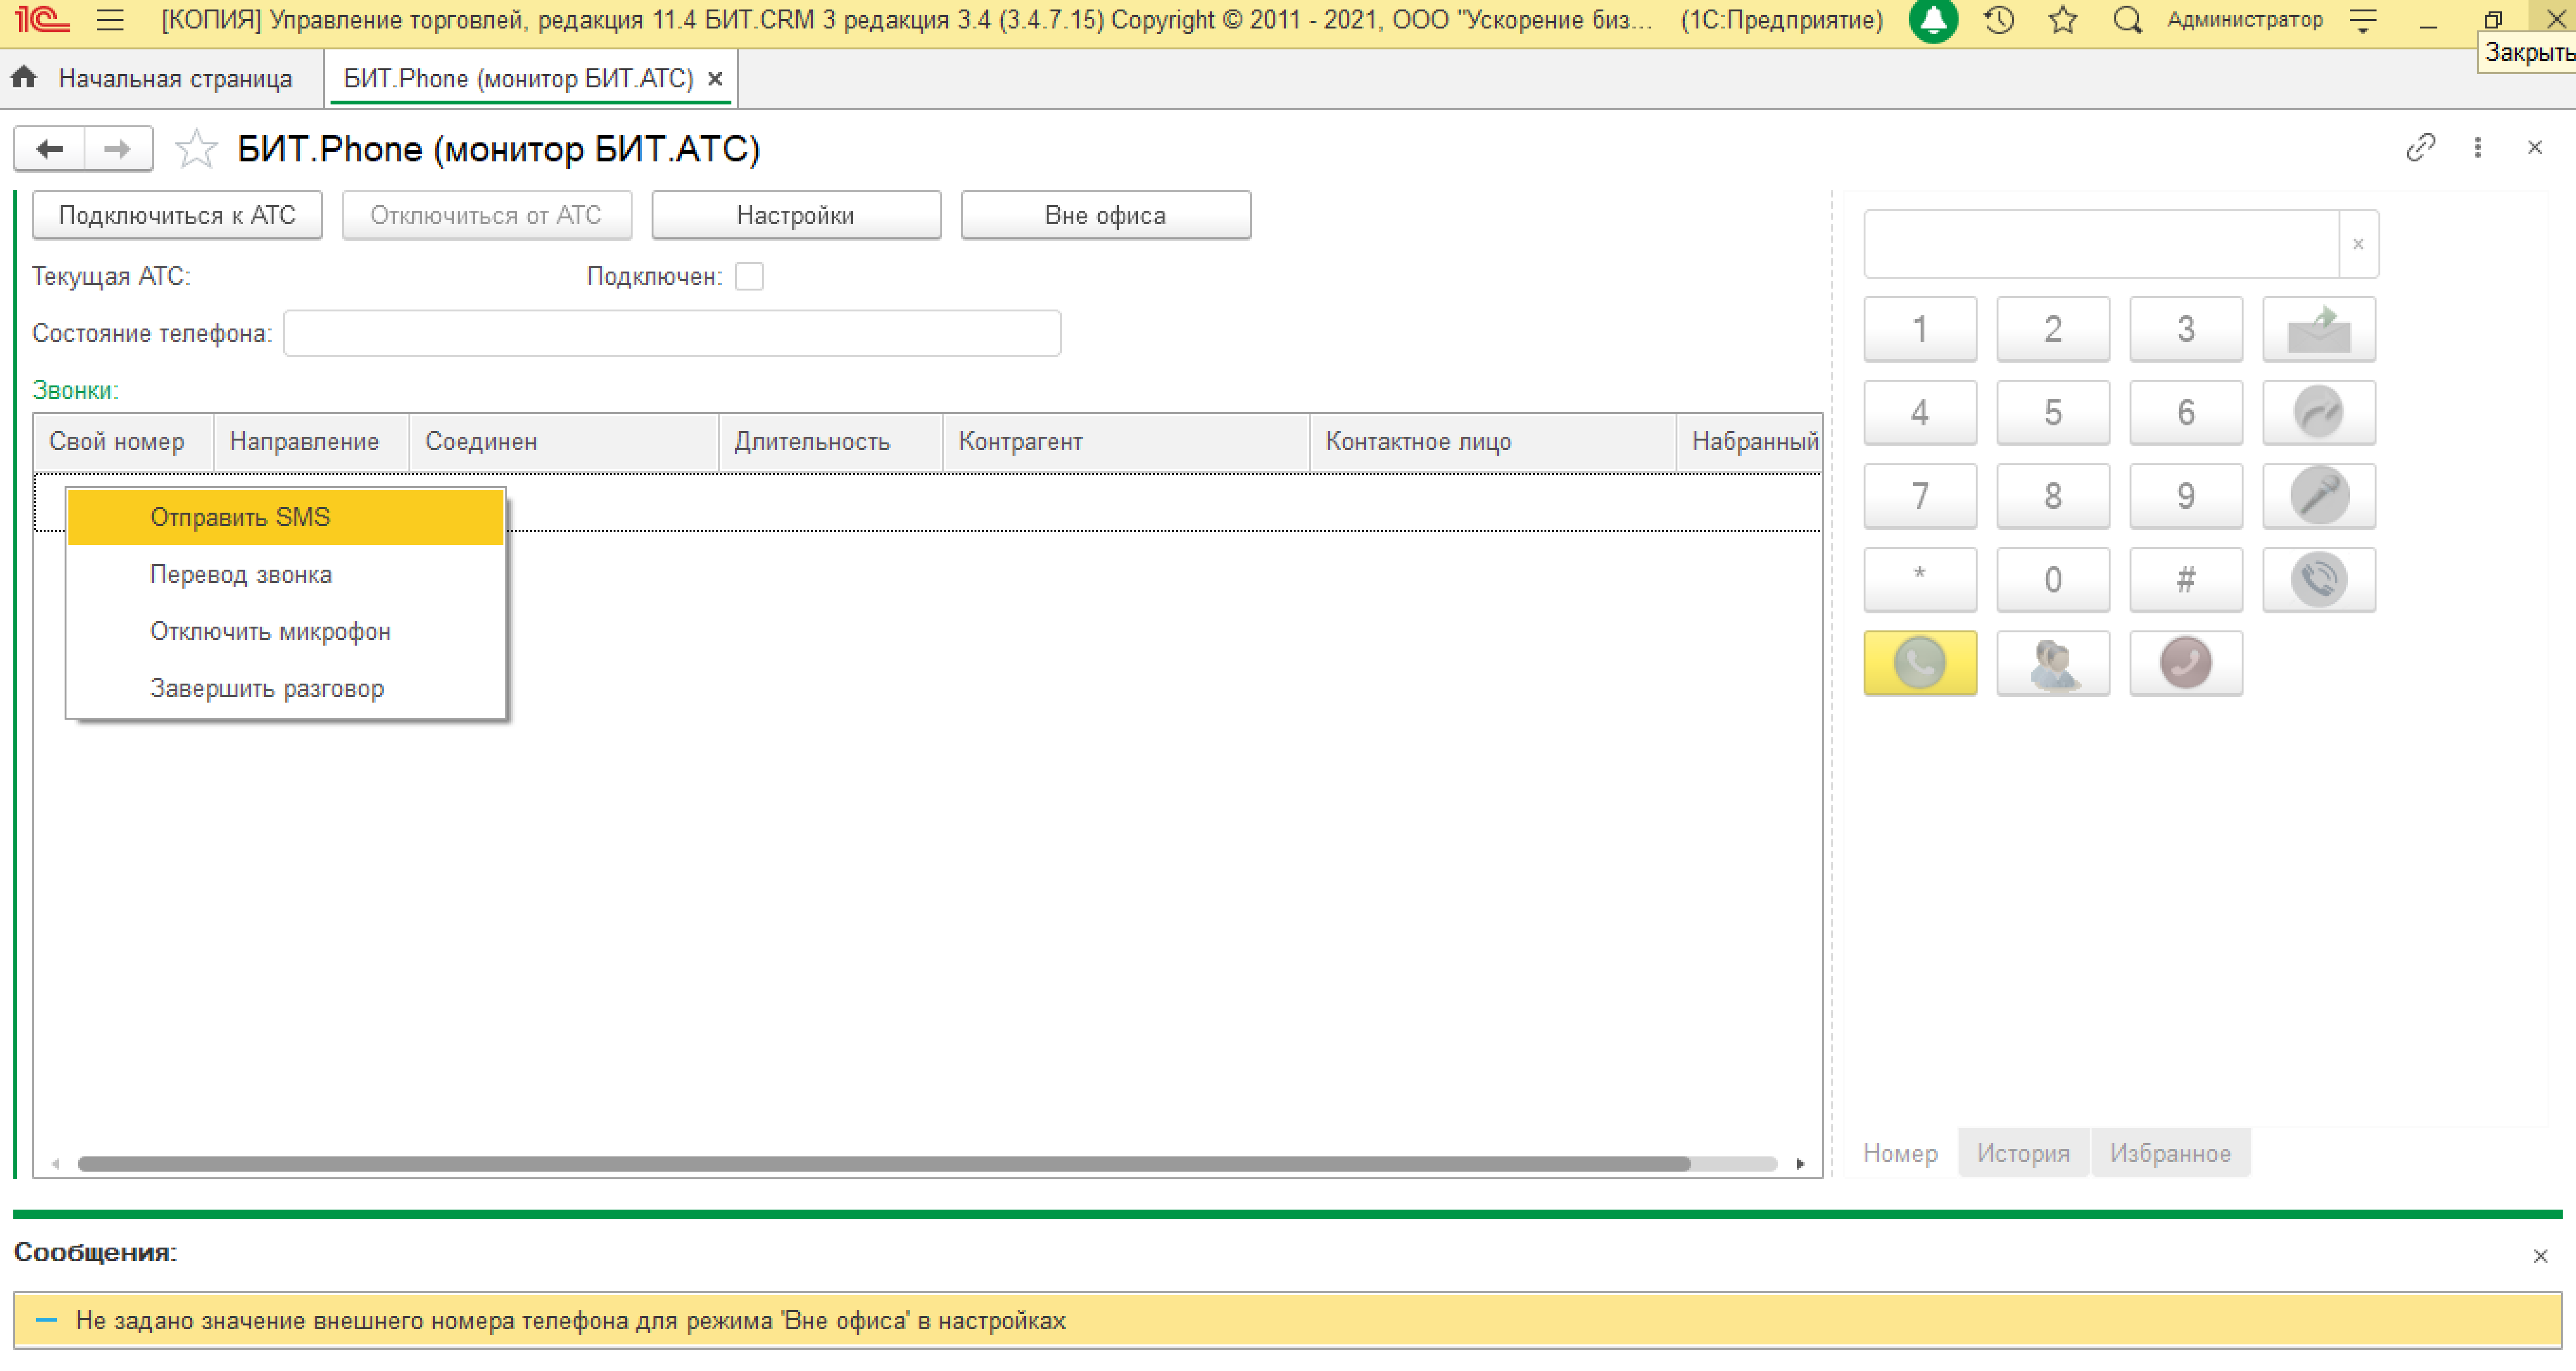This screenshot has width=2576, height=1371.
Task: Click the microphone mute icon on dialpad
Action: pyautogui.click(x=2318, y=496)
